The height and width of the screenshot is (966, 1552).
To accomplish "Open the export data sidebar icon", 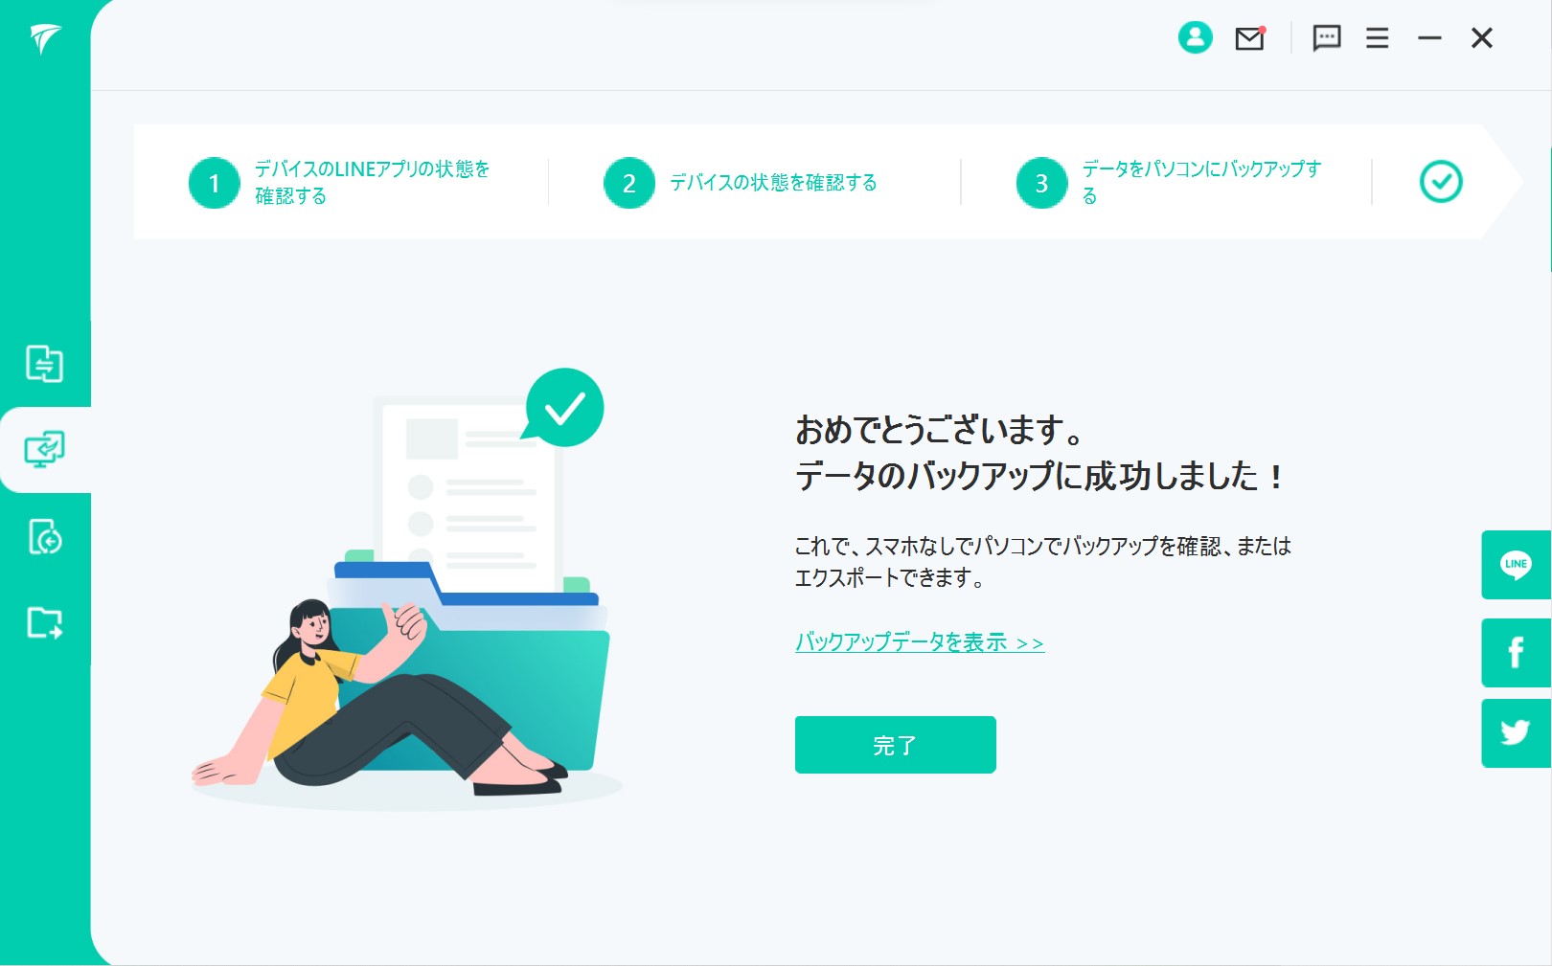I will tap(44, 623).
